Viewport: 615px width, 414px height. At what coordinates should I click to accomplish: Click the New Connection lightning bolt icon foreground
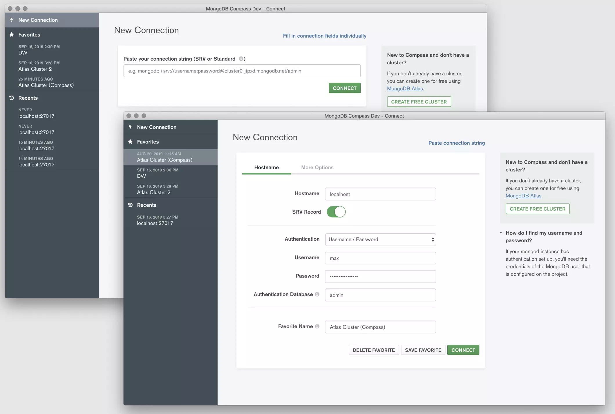point(131,127)
